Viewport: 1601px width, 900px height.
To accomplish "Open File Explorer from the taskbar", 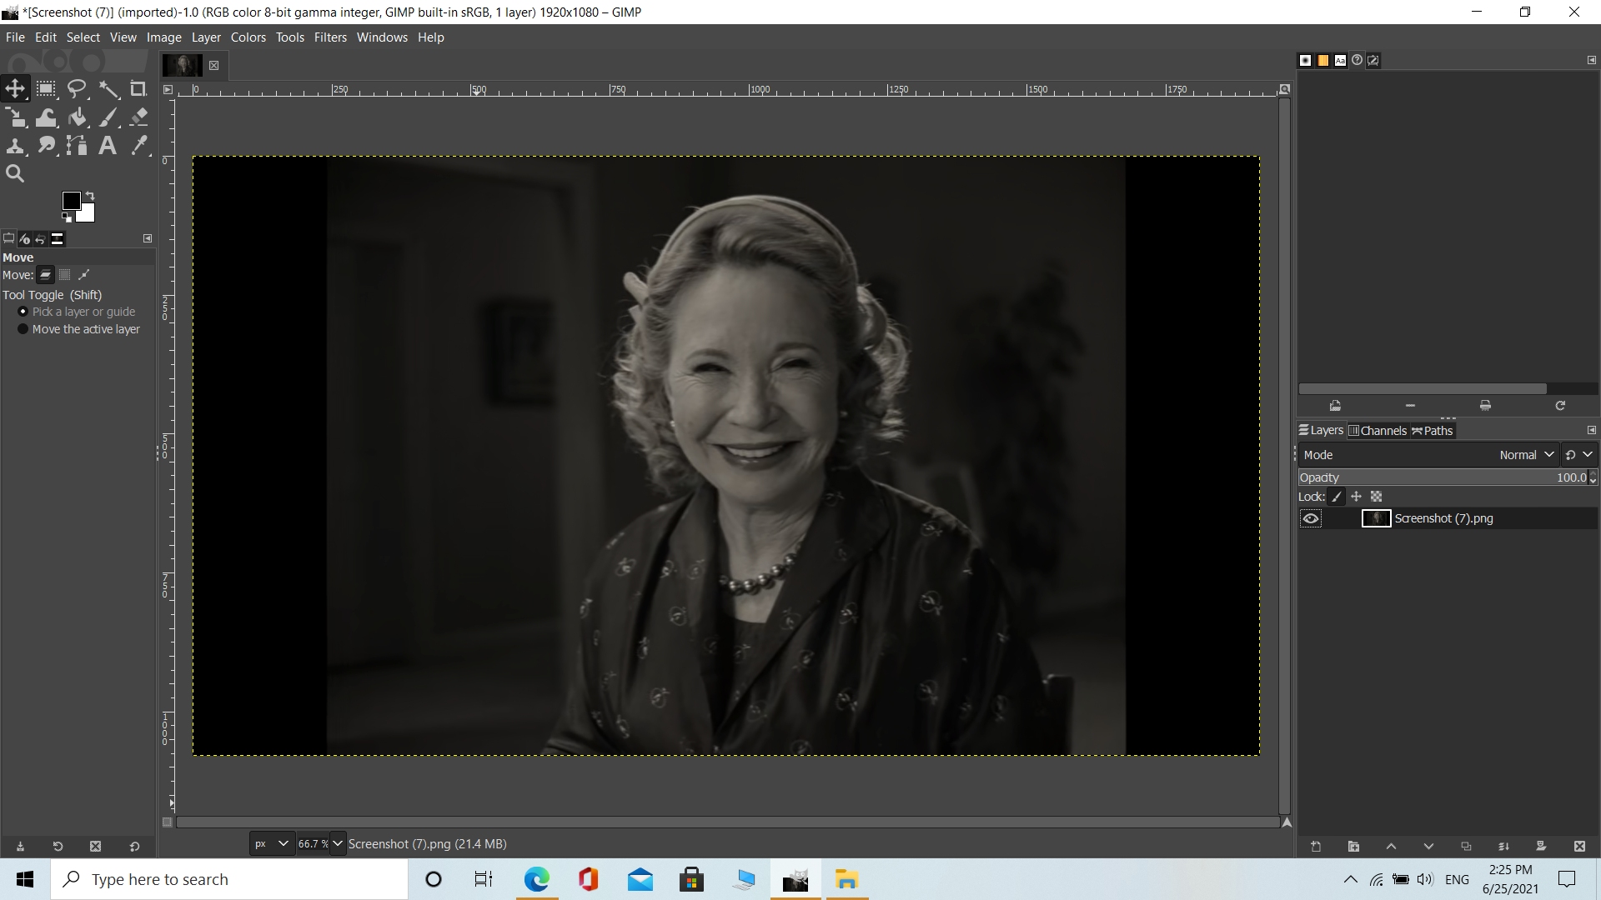I will [846, 879].
